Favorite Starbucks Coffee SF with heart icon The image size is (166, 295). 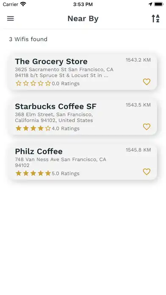[147, 127]
